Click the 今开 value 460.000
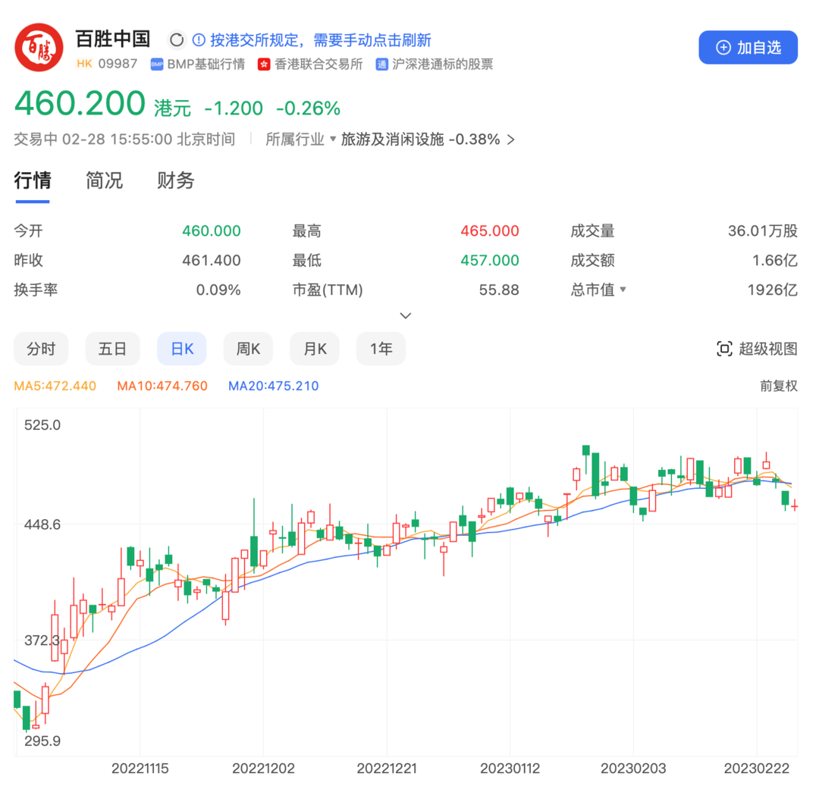This screenshot has width=819, height=789. pyautogui.click(x=211, y=231)
